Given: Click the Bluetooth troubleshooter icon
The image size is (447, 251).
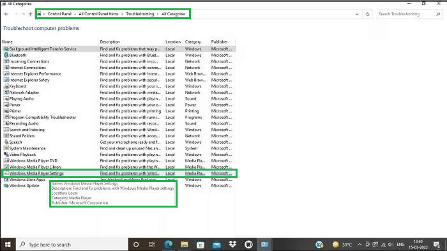Looking at the screenshot, I should tap(6, 55).
